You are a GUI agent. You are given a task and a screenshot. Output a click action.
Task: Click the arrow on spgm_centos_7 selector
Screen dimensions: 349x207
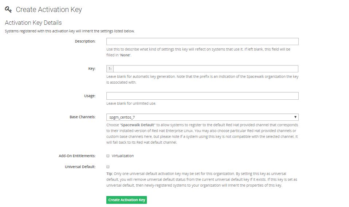[295, 117]
